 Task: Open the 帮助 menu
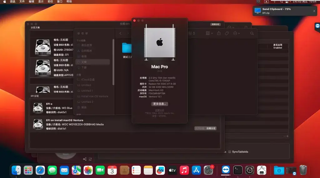(69, 2)
